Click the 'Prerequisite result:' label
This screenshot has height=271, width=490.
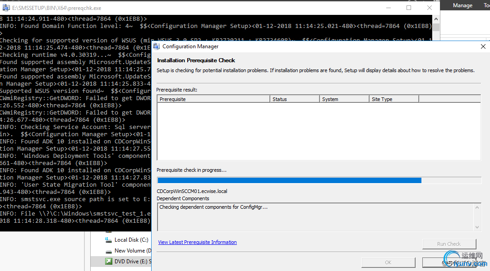tap(177, 90)
